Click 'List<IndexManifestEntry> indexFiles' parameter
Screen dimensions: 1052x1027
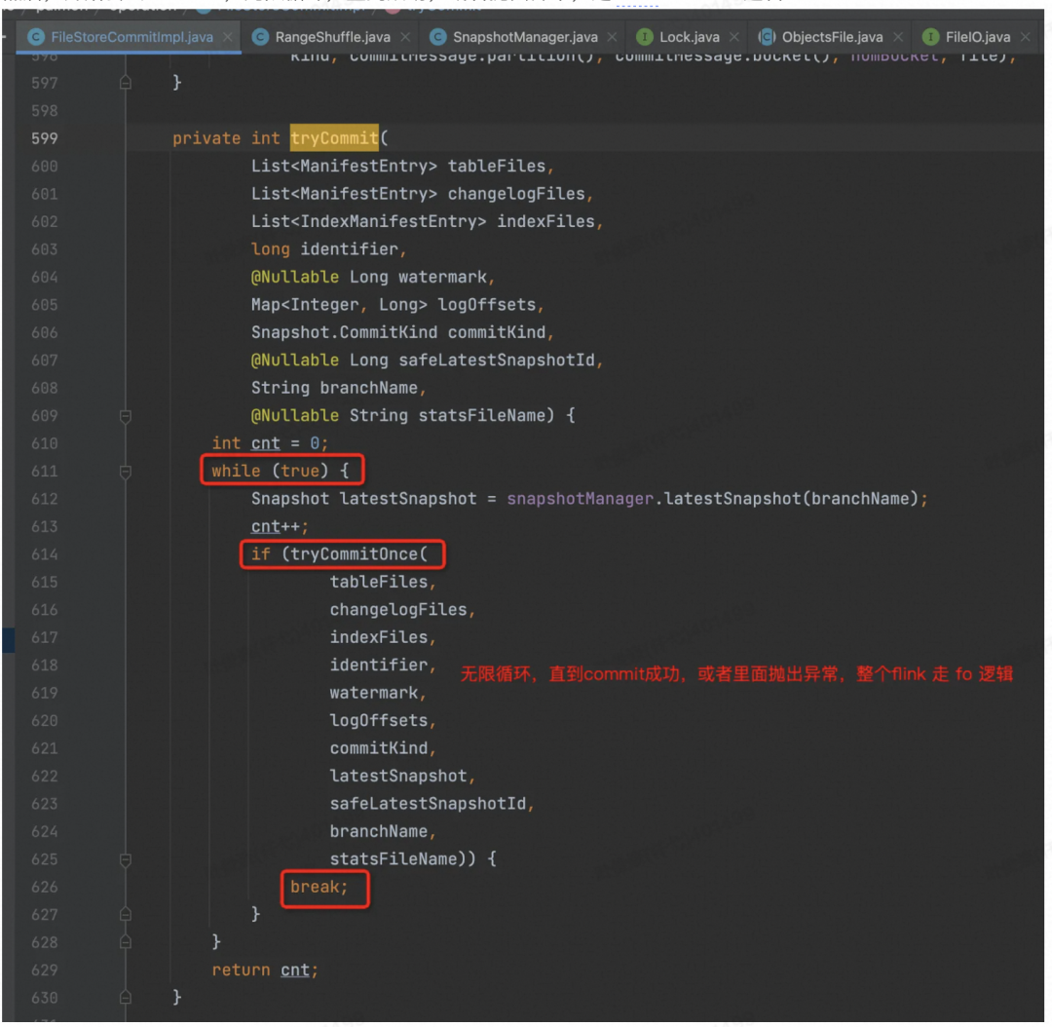[423, 221]
